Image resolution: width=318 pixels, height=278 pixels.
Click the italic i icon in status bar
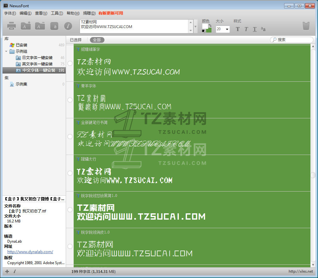15,271
